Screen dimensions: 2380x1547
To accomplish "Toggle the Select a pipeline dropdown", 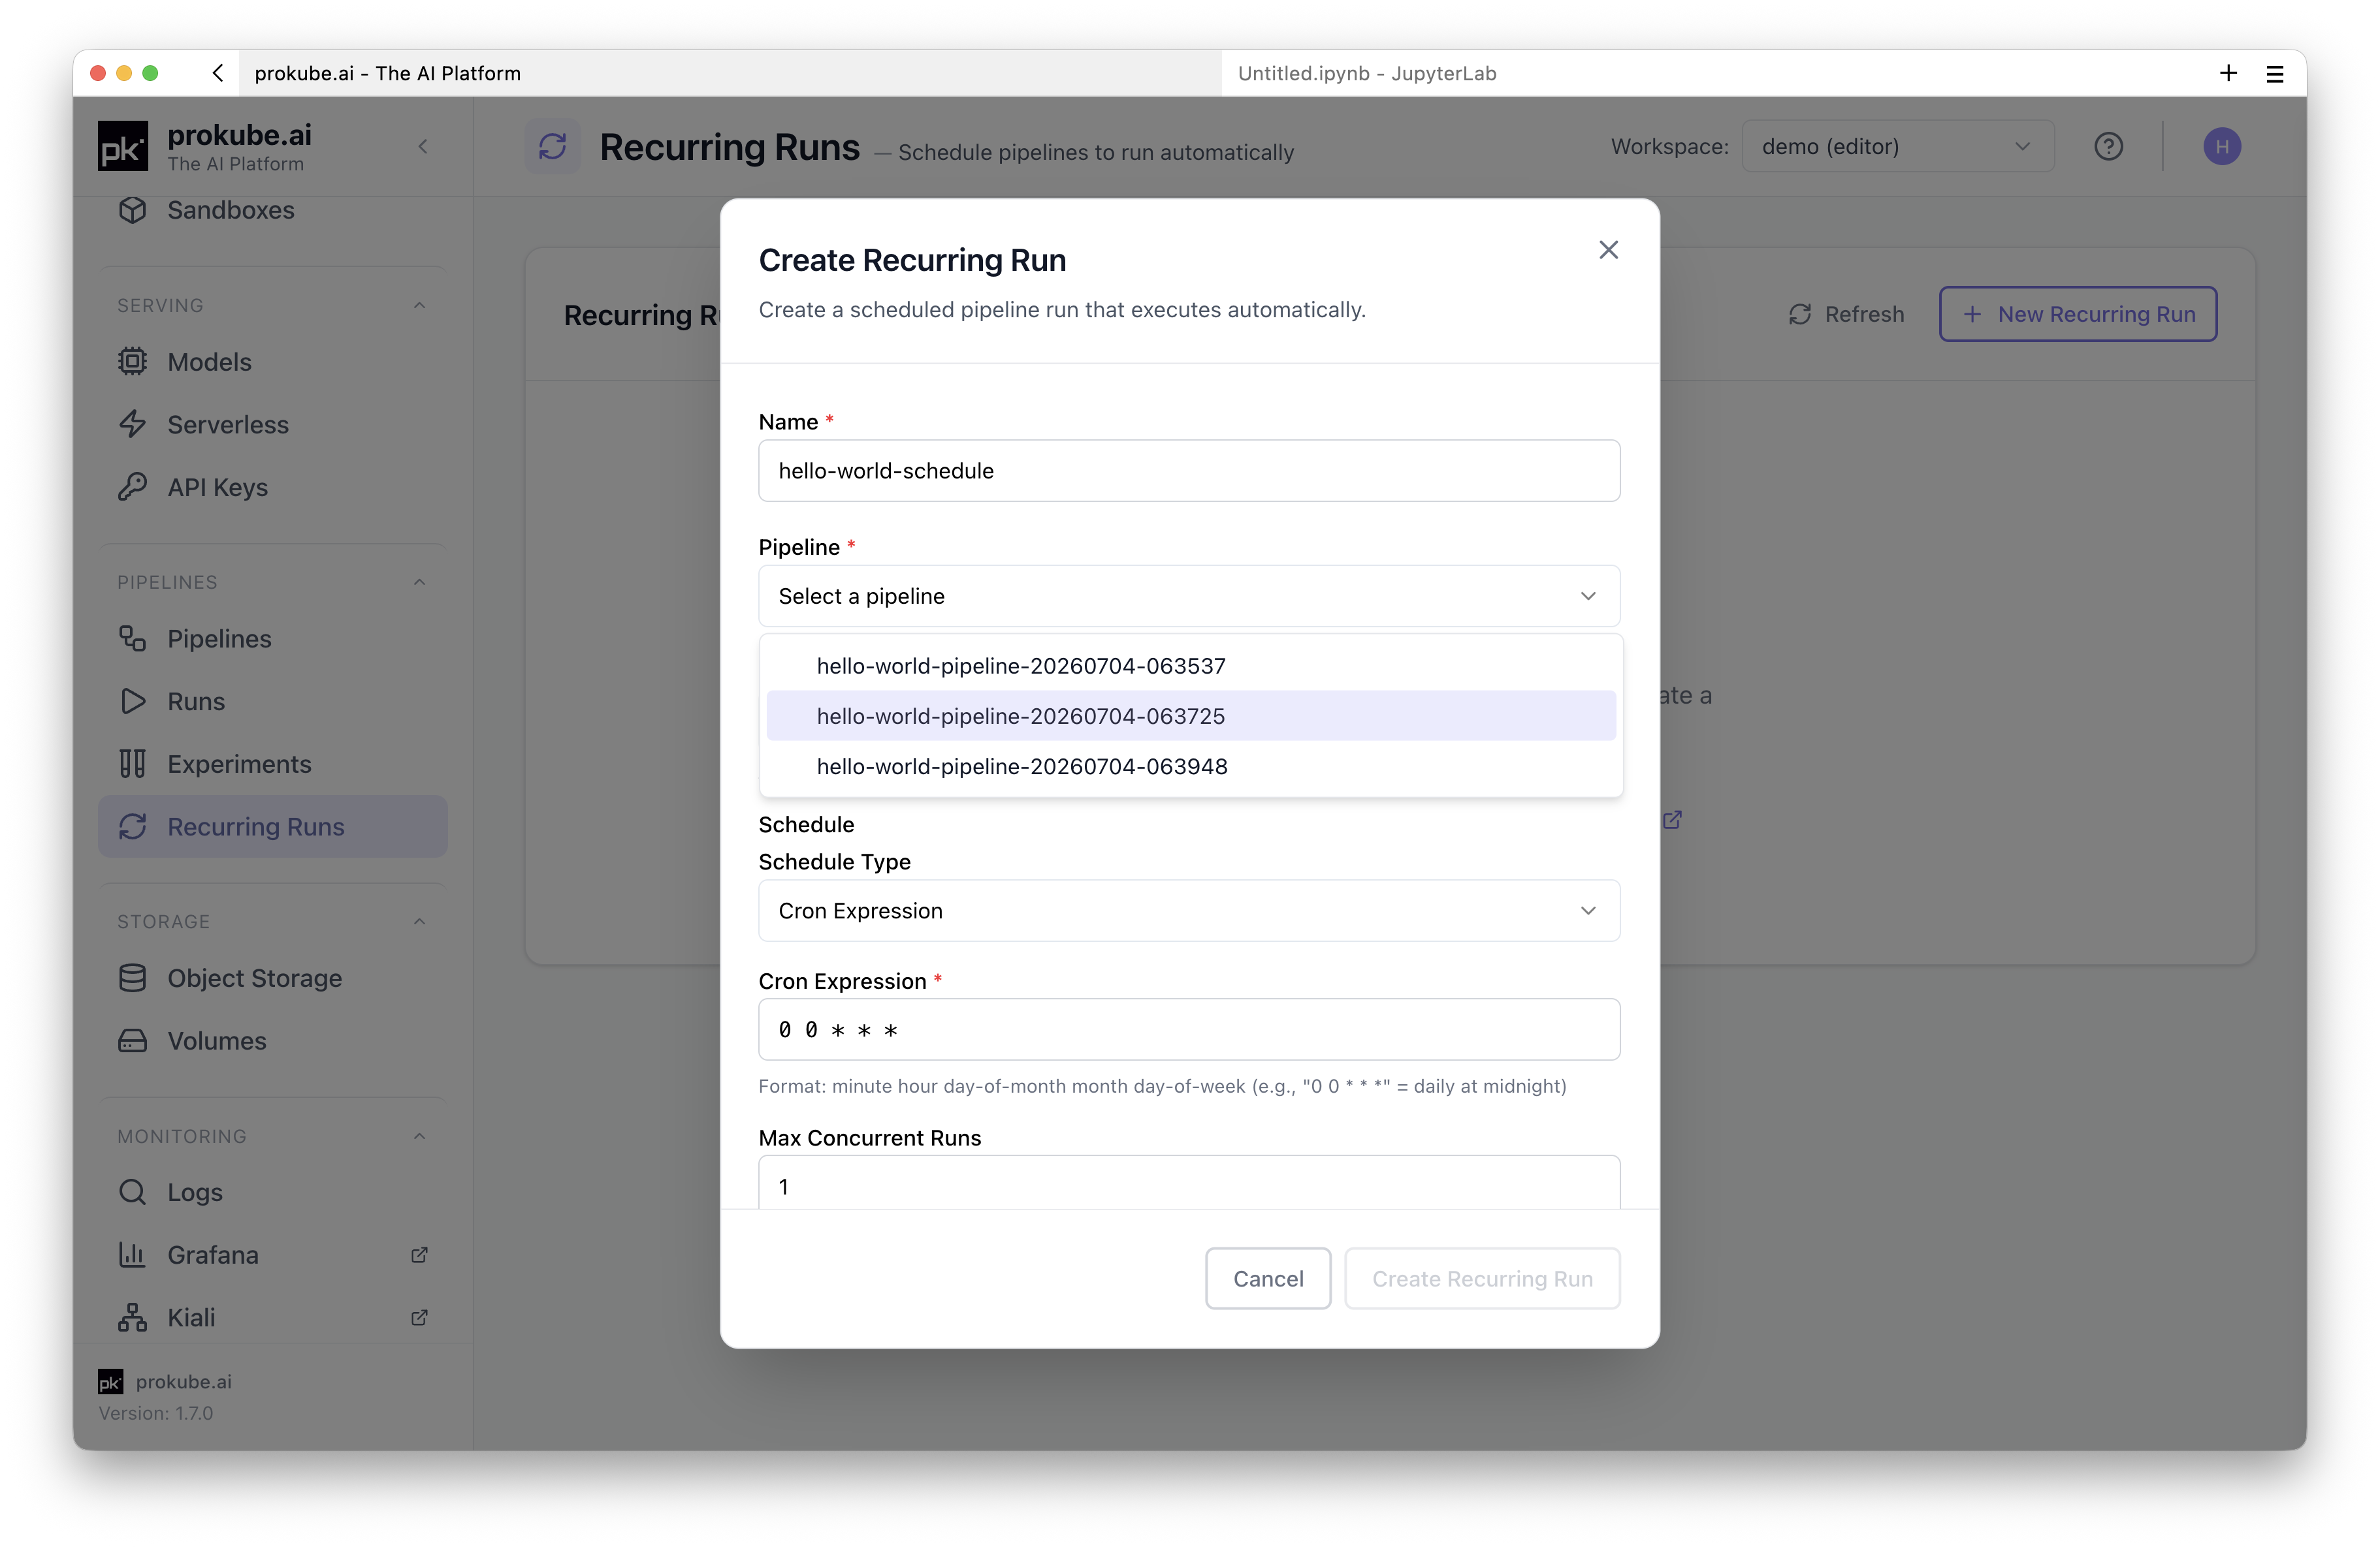I will click(x=1189, y=597).
